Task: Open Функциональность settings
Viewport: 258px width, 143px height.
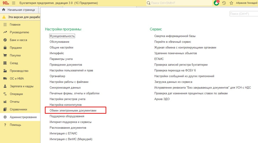Action: (x=62, y=36)
